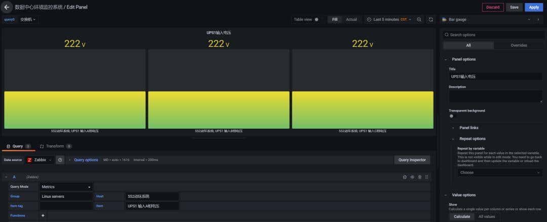Switch to the Transform tab
Screen dimensions: 547x222
[56, 146]
